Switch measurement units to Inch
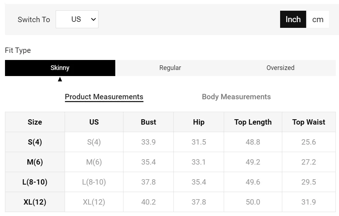This screenshot has height=216, width=339. click(x=293, y=19)
